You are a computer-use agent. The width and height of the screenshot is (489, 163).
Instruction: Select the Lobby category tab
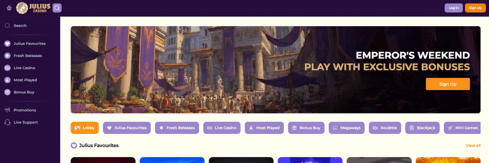[85, 128]
